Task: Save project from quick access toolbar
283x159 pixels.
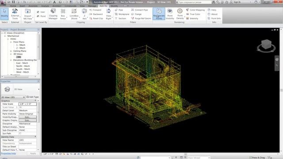Action: coord(13,2)
